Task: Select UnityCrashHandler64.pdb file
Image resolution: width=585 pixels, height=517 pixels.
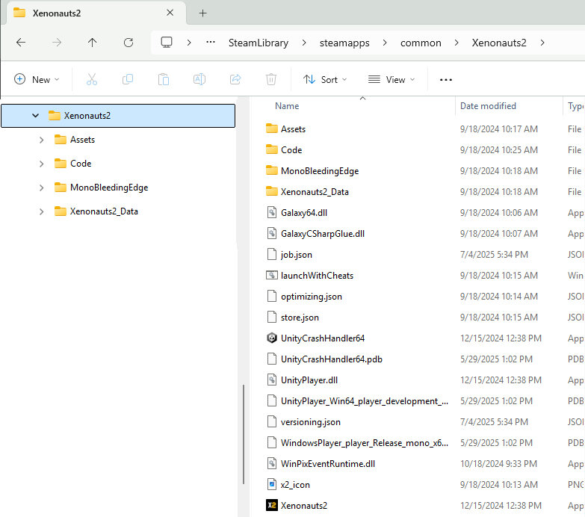Action: tap(331, 359)
